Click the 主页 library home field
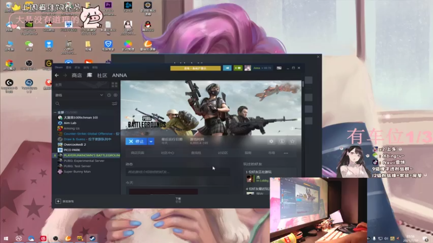 tap(81, 85)
